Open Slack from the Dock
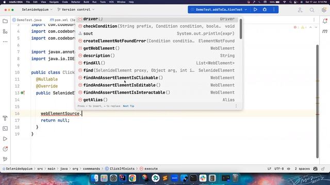Viewport: 330px width, 185px height. point(203,178)
